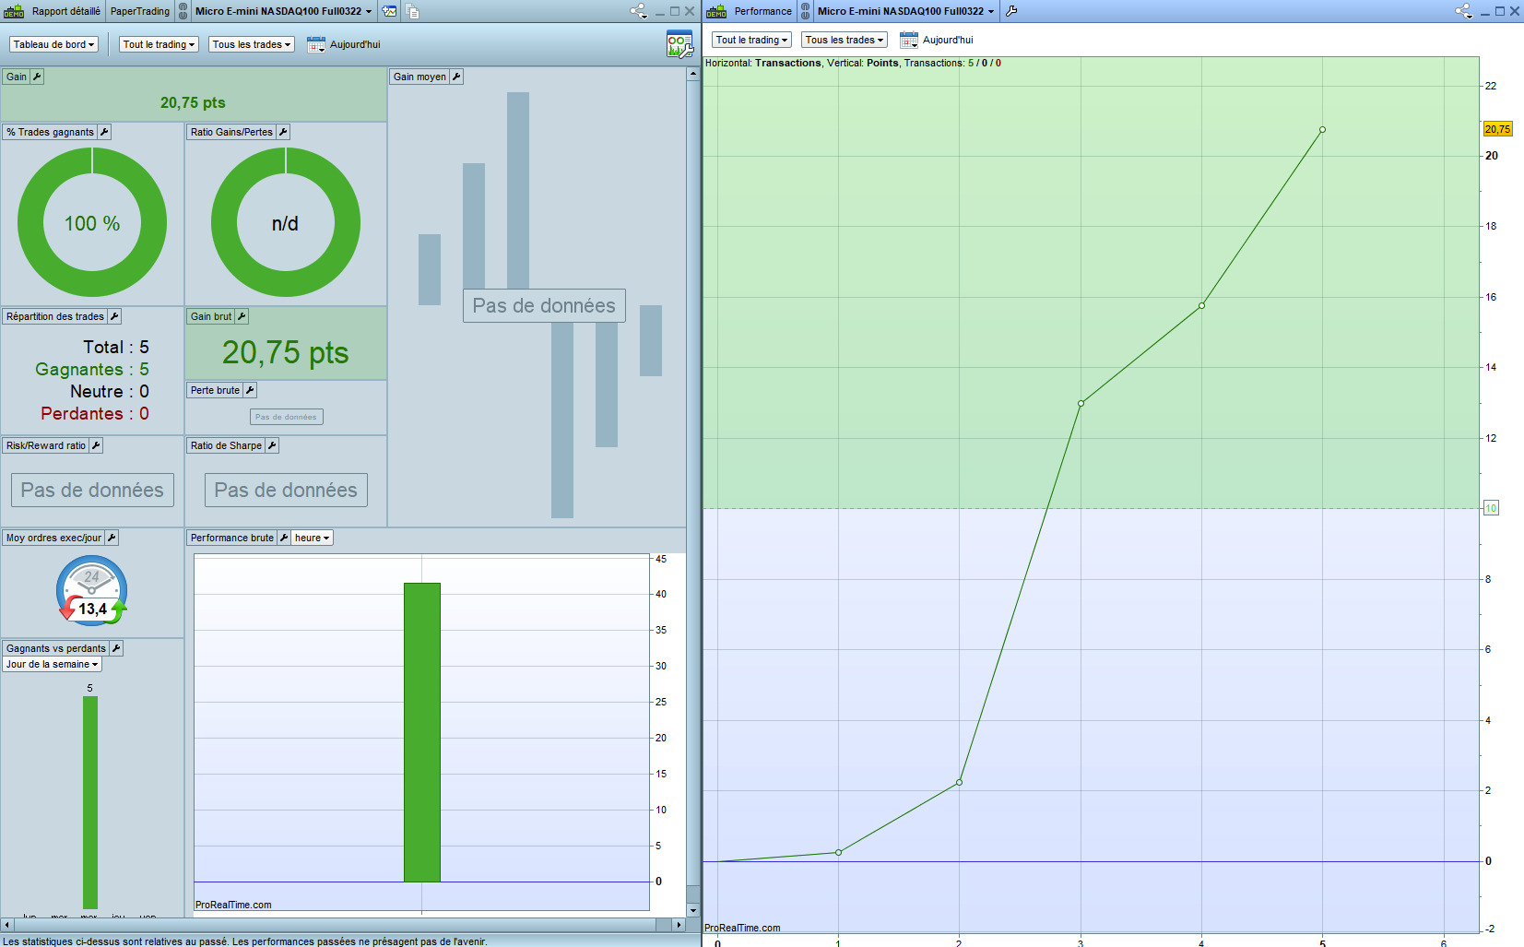Open calendar date picker in Performance toolbar
The height and width of the screenshot is (947, 1524).
tap(909, 40)
